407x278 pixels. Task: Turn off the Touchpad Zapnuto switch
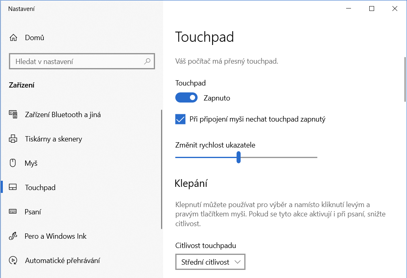(186, 98)
